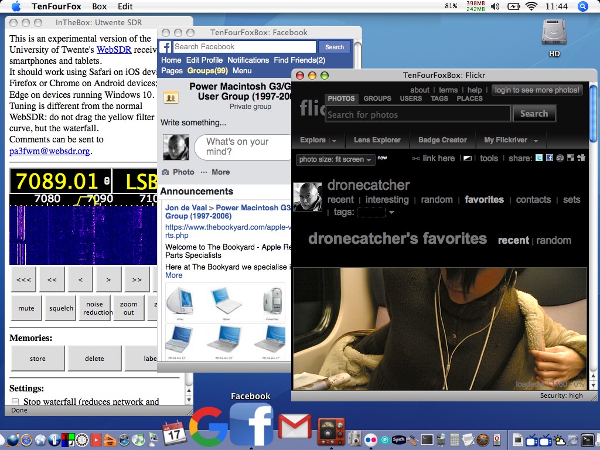600x450 pixels.
Task: Switch to the TAGS tab in Flickr
Action: (439, 98)
